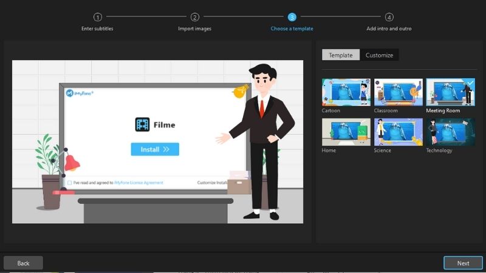Click the Add intro and outro label

pos(389,29)
